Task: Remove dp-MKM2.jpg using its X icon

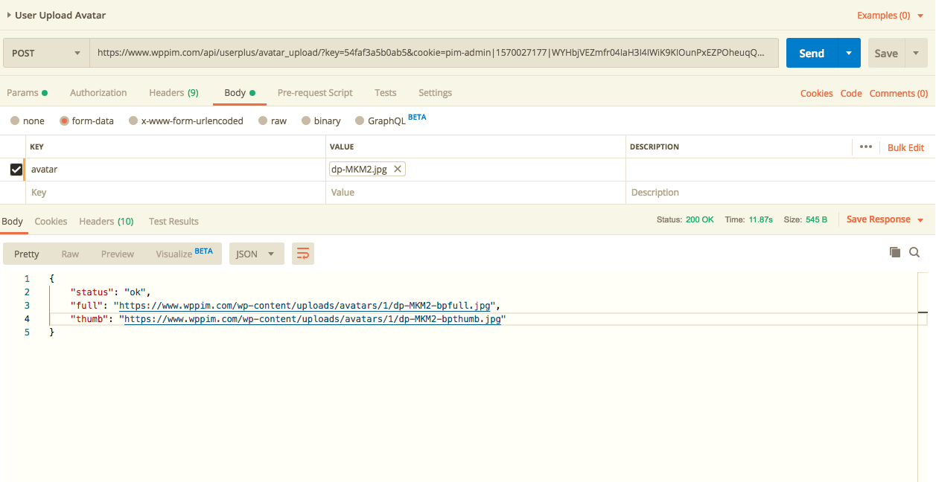Action: click(x=398, y=169)
